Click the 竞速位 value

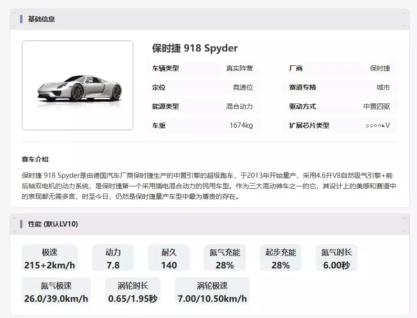[243, 87]
